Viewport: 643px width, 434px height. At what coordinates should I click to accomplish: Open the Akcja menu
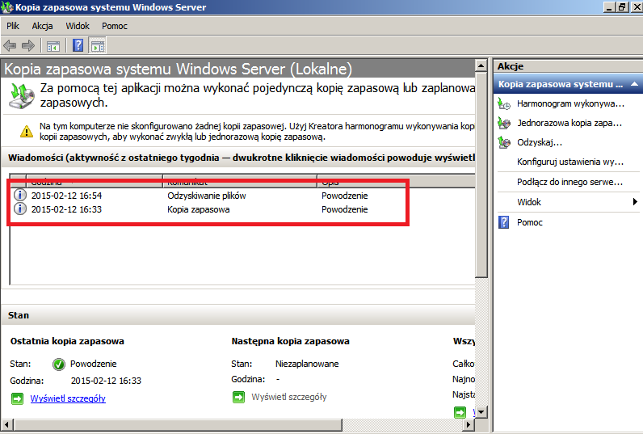coord(42,26)
